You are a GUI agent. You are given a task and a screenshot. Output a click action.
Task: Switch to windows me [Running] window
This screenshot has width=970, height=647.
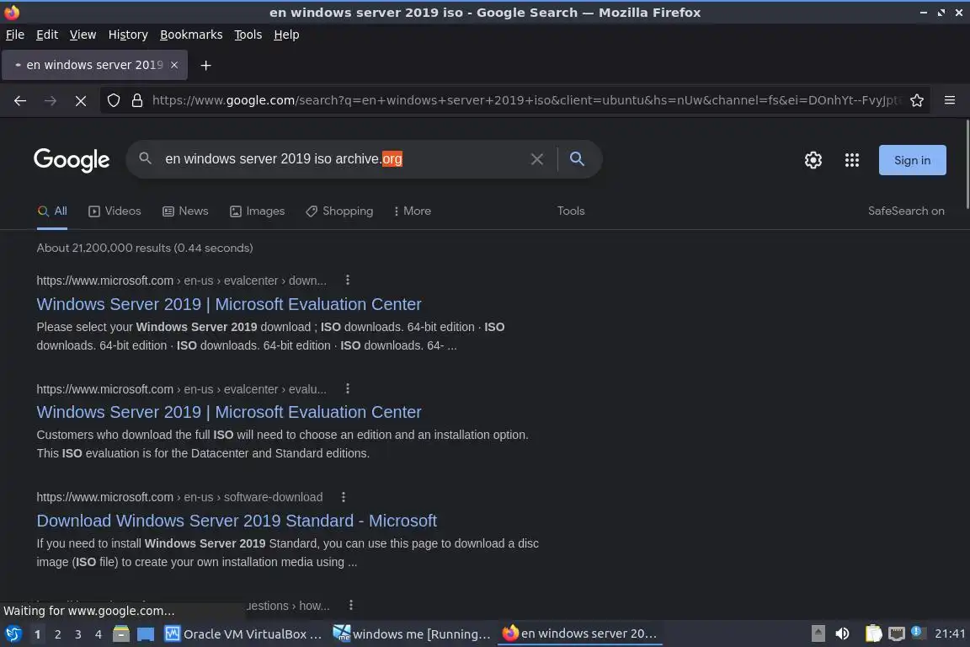pos(412,634)
